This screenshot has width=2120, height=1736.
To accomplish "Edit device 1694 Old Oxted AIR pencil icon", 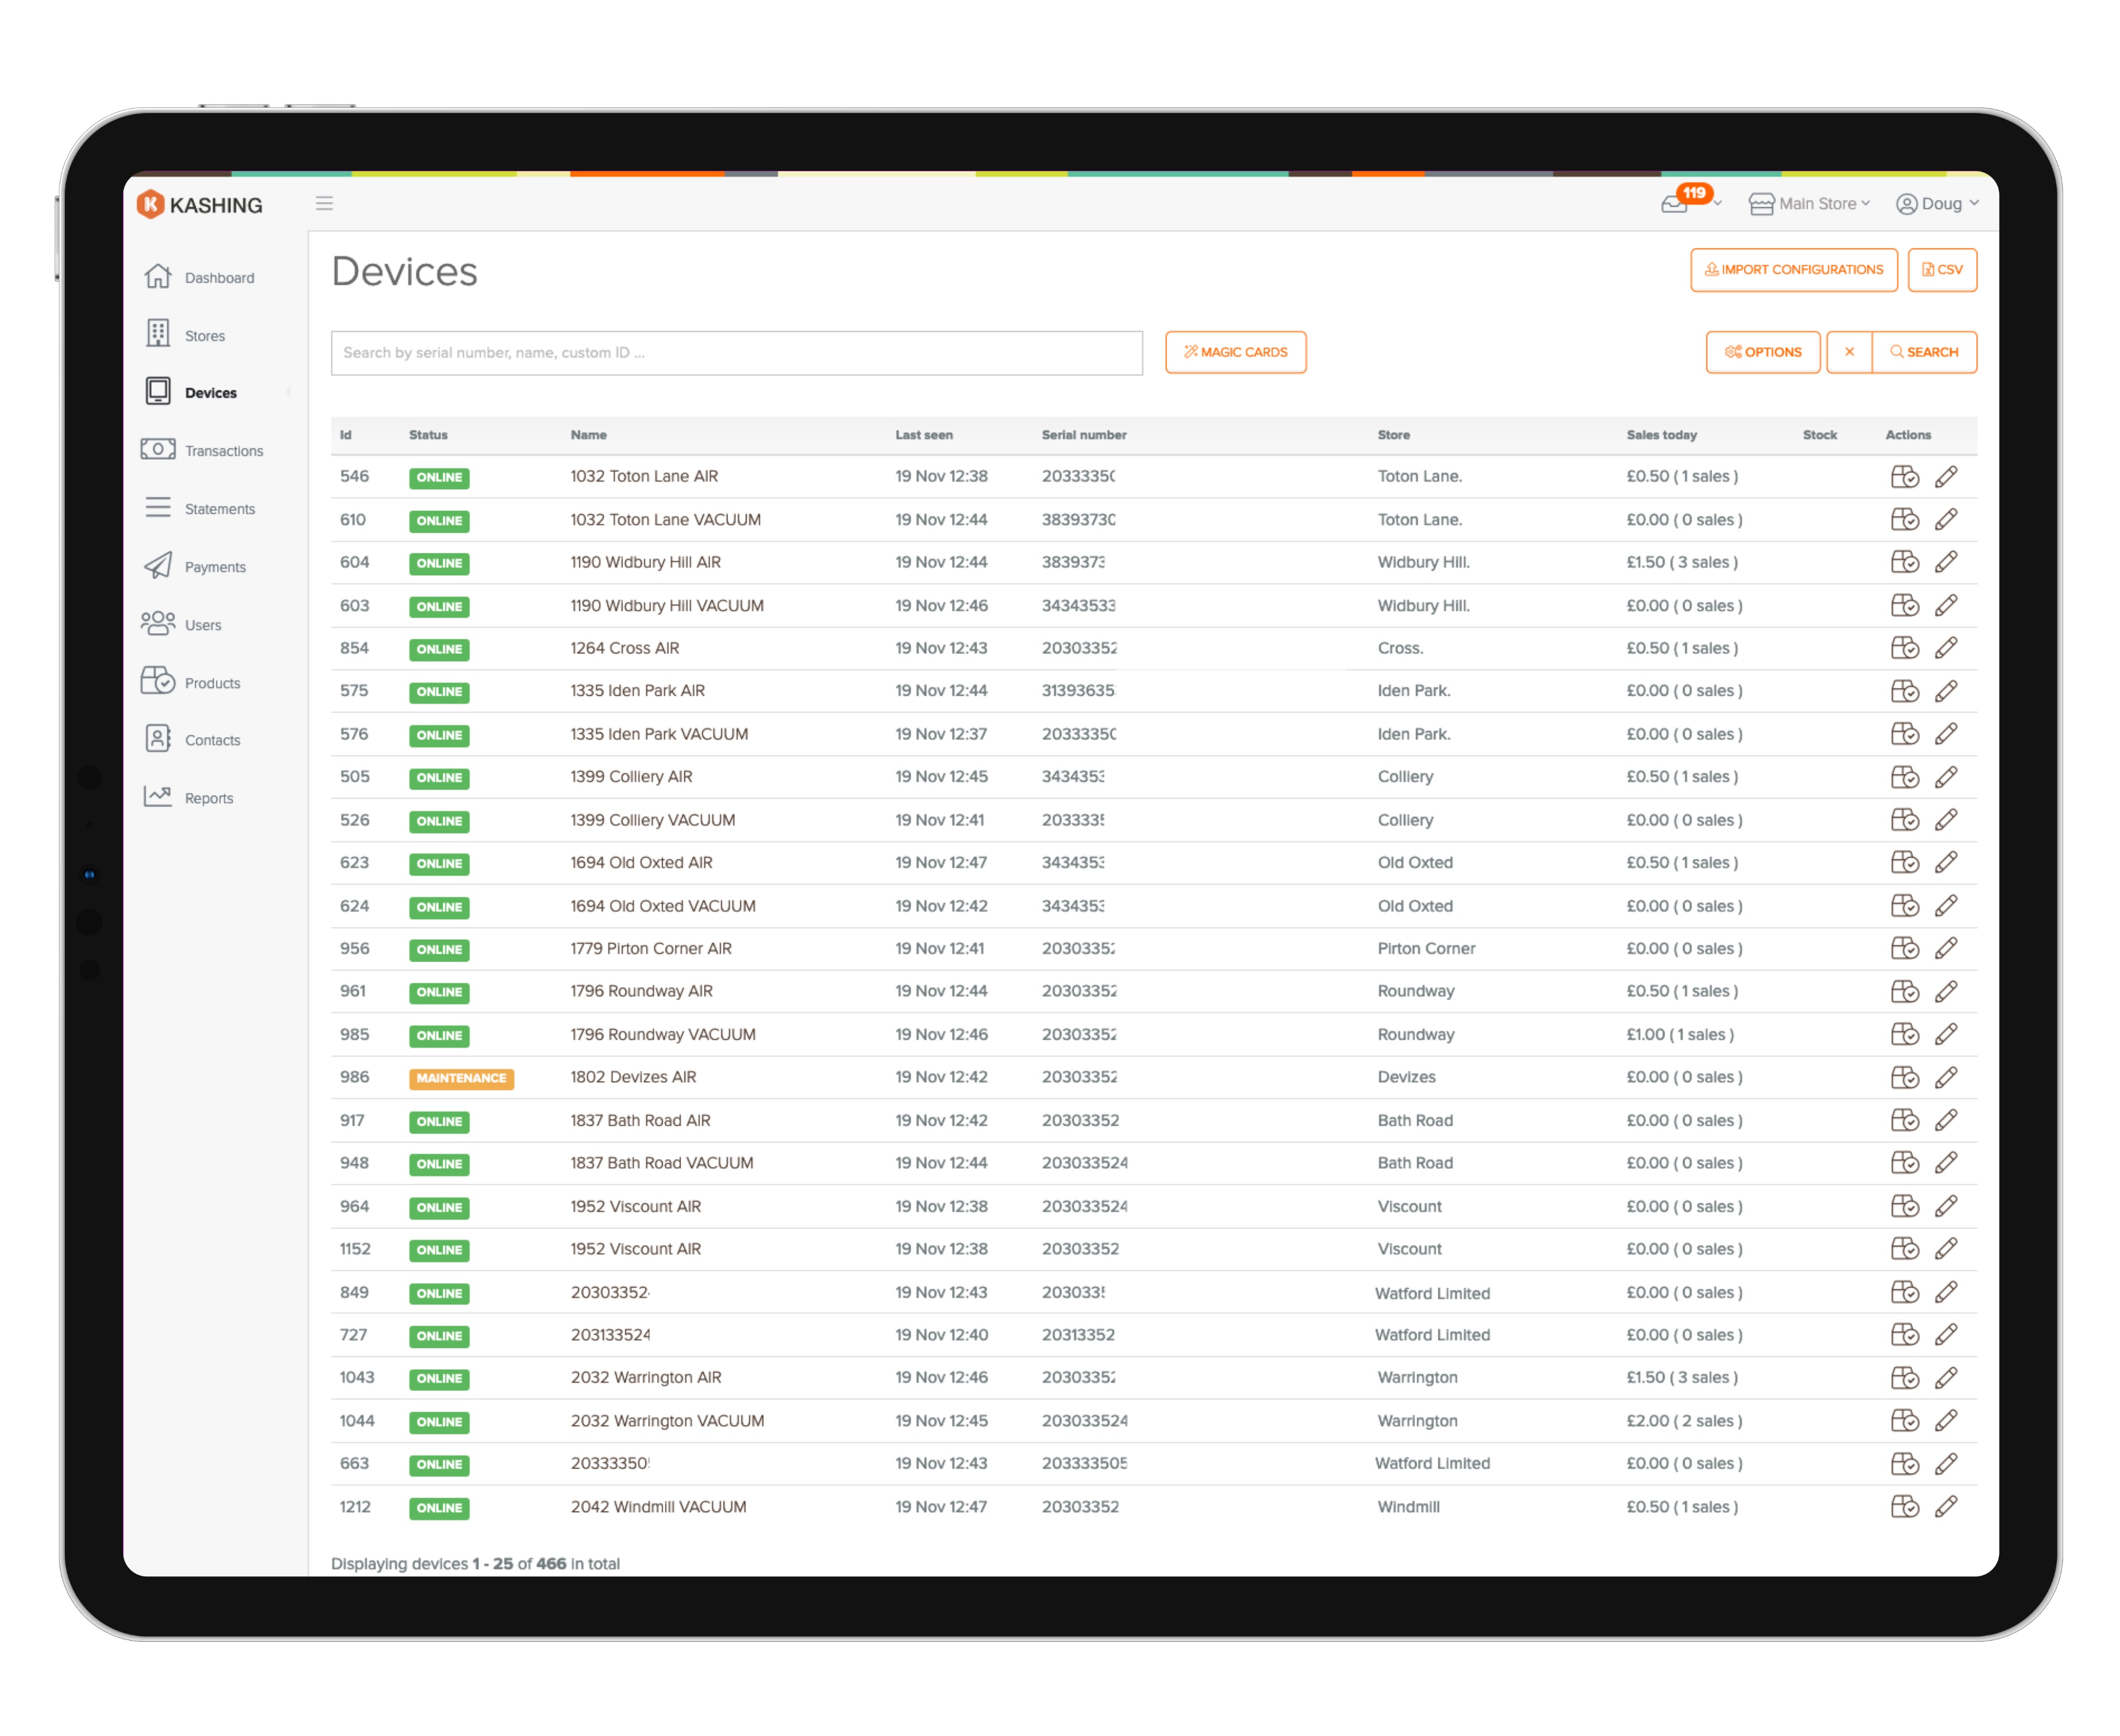I will point(1945,863).
